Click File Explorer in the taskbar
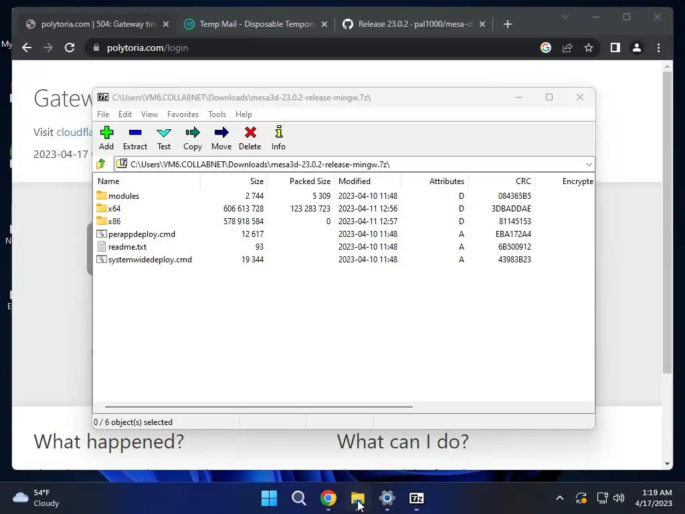Image resolution: width=685 pixels, height=514 pixels. click(x=358, y=498)
